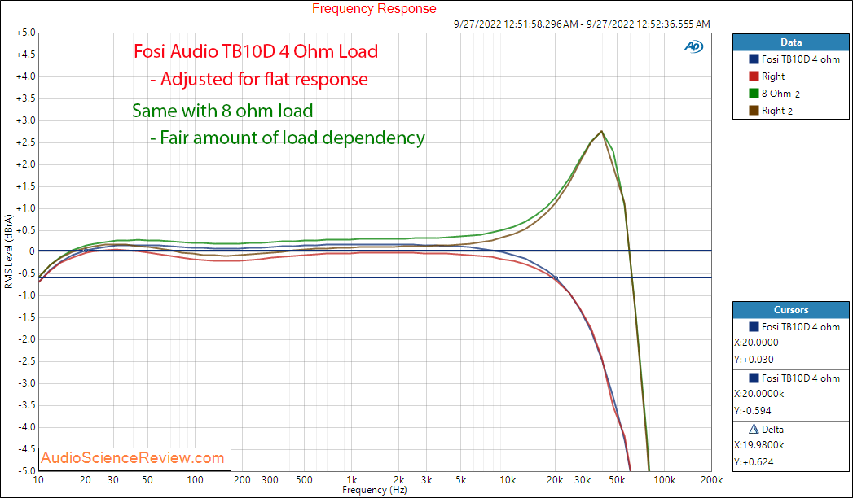Click the second Fosi TB10D swatch in Cursors panel
Viewport: 853px width, 498px height.
pos(754,378)
